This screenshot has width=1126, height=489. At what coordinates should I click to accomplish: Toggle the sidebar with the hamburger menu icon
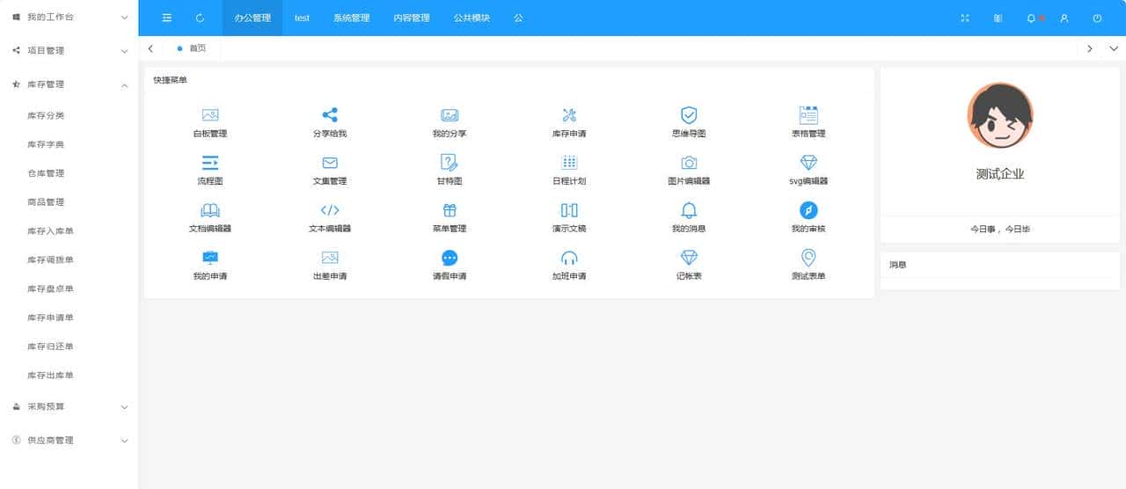coord(167,18)
